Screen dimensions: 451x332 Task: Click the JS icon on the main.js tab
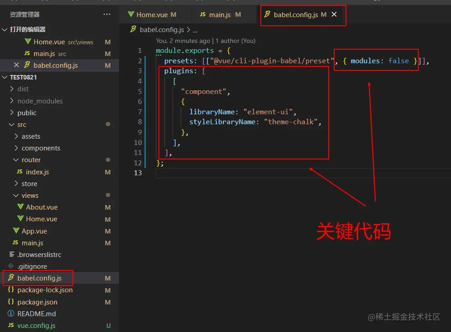click(202, 14)
